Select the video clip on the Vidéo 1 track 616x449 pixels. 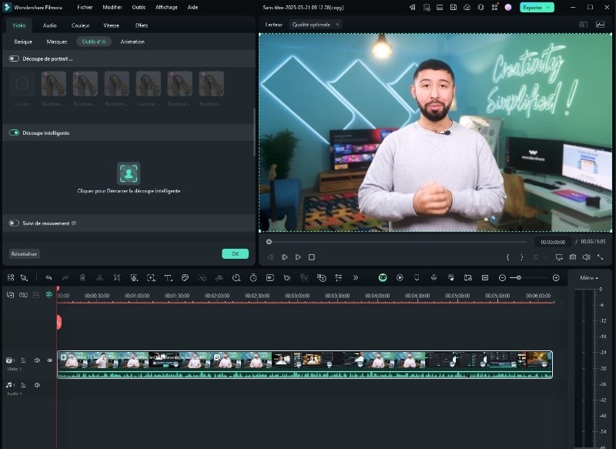click(305, 364)
